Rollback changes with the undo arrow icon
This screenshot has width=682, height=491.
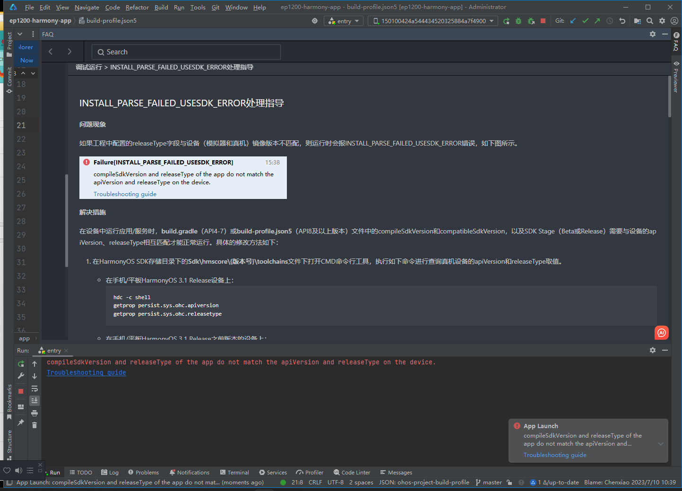[622, 21]
